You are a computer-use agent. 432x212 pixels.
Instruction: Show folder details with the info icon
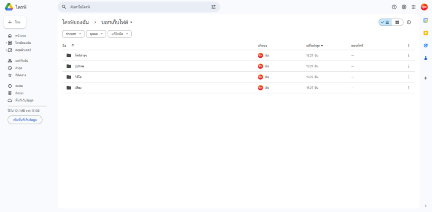click(409, 22)
